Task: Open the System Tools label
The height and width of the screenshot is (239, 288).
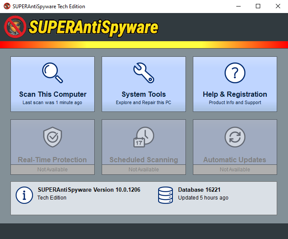Action: pos(143,94)
